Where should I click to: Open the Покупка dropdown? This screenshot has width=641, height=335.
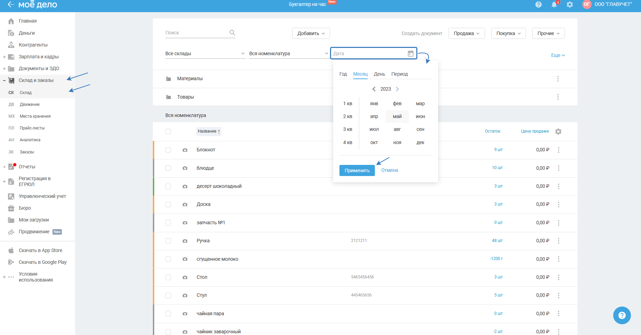pos(509,33)
